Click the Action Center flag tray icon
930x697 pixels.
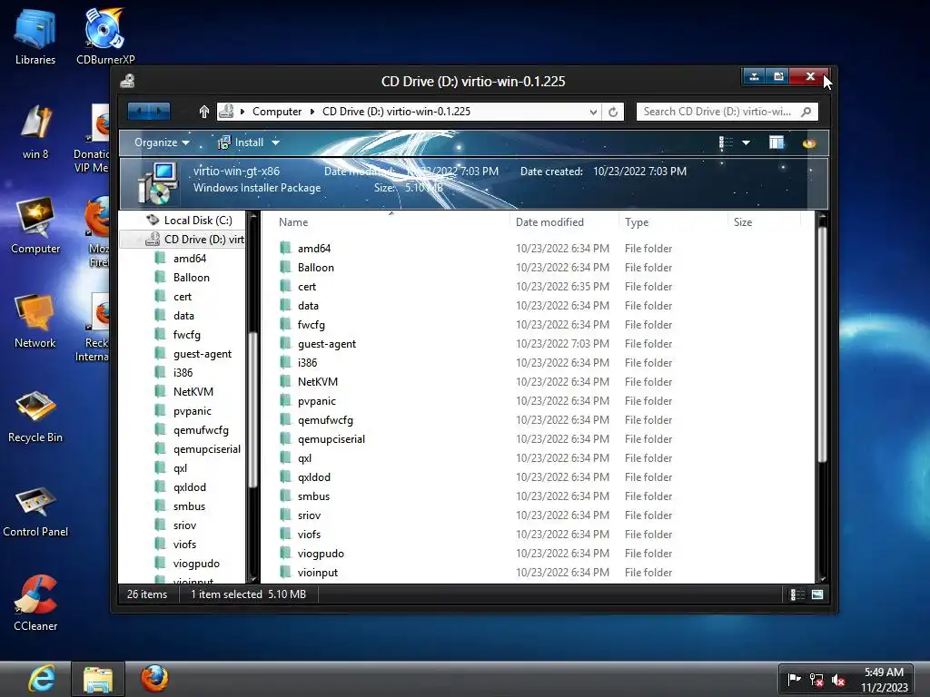(x=794, y=679)
